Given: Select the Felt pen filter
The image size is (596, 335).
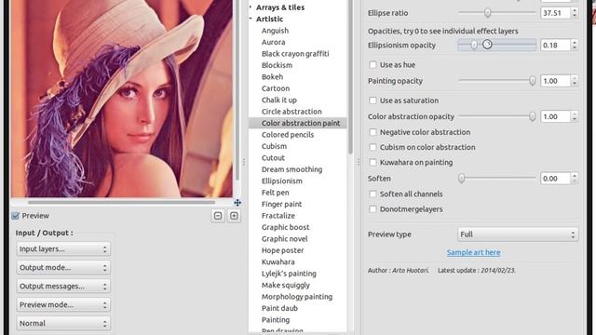Looking at the screenshot, I should 276,193.
